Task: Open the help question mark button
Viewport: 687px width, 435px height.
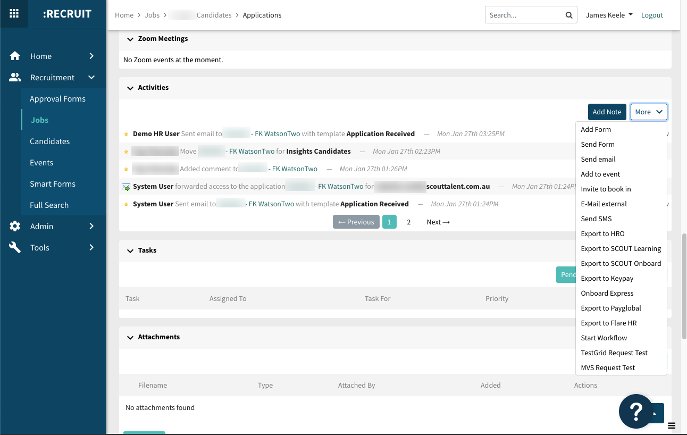Action: coord(636,410)
